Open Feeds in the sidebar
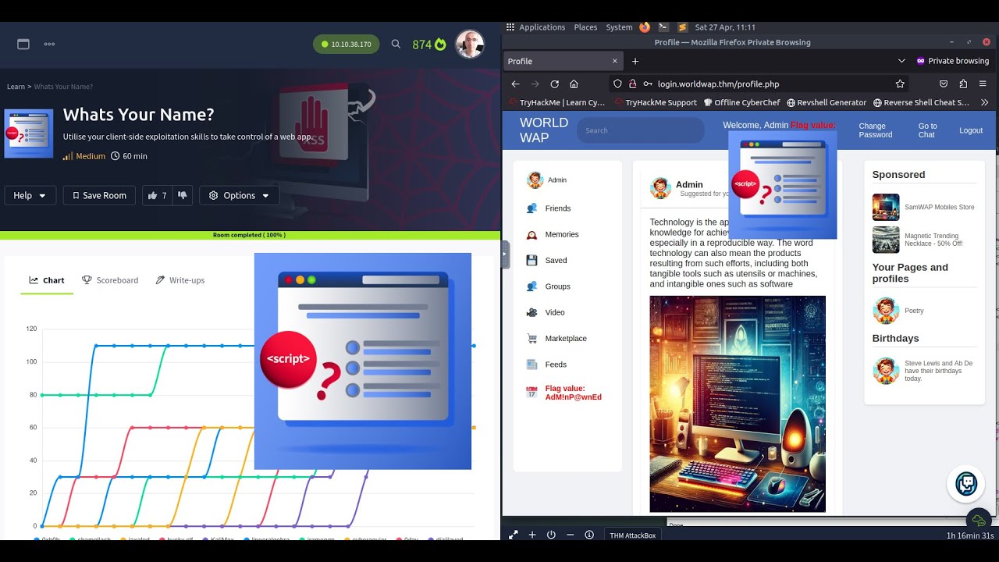 pos(546,365)
